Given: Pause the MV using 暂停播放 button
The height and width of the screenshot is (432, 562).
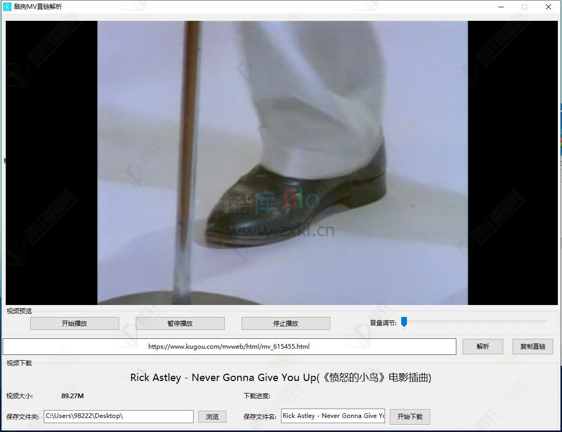Looking at the screenshot, I should coord(181,323).
